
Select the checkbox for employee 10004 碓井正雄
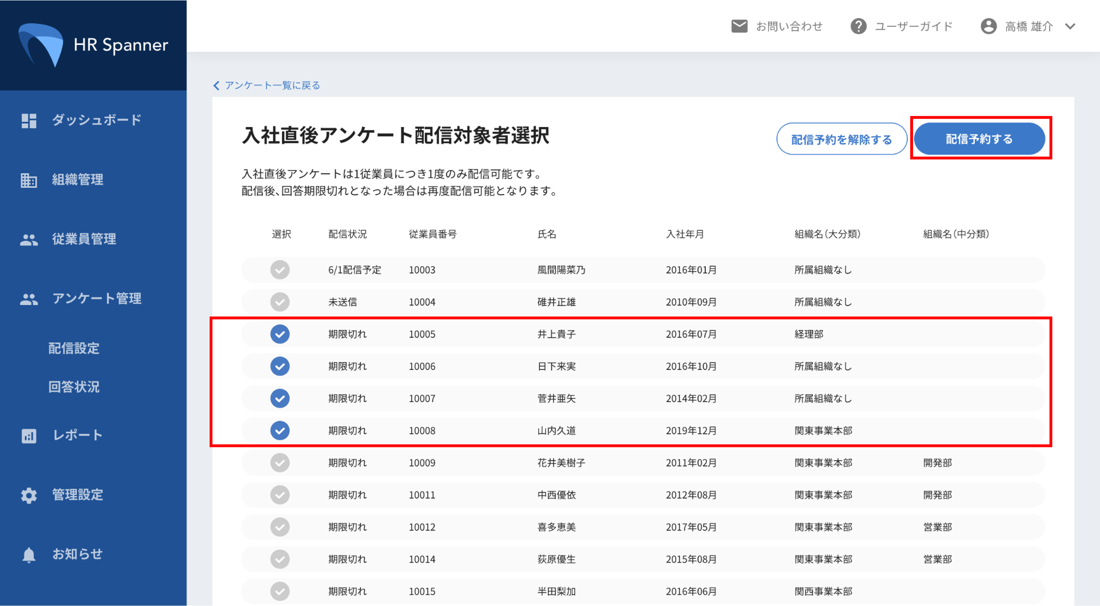280,302
